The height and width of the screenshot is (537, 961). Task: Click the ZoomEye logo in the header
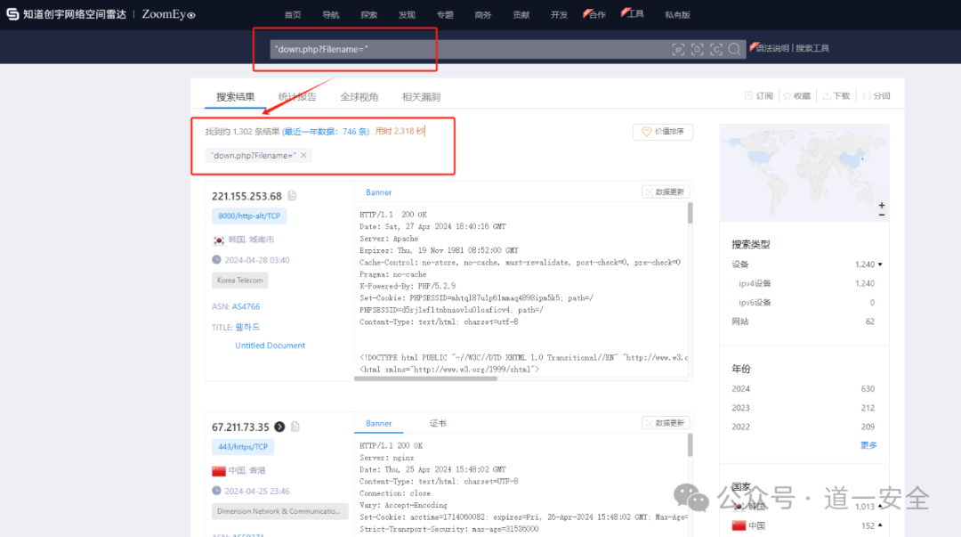tap(168, 14)
